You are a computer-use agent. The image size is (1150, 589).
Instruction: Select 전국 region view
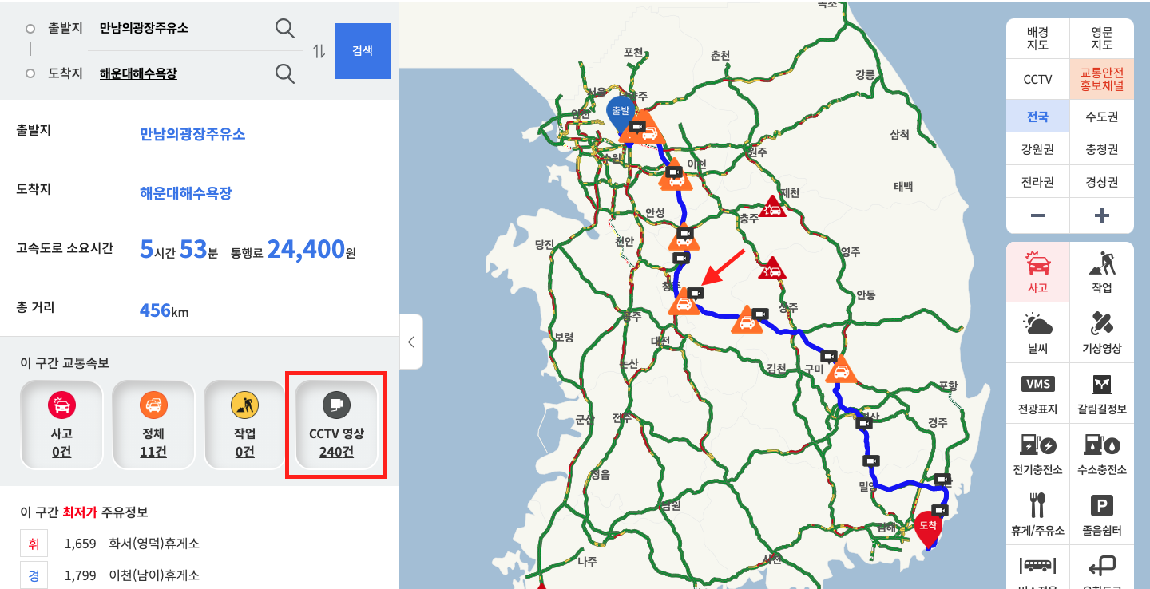pos(1037,117)
